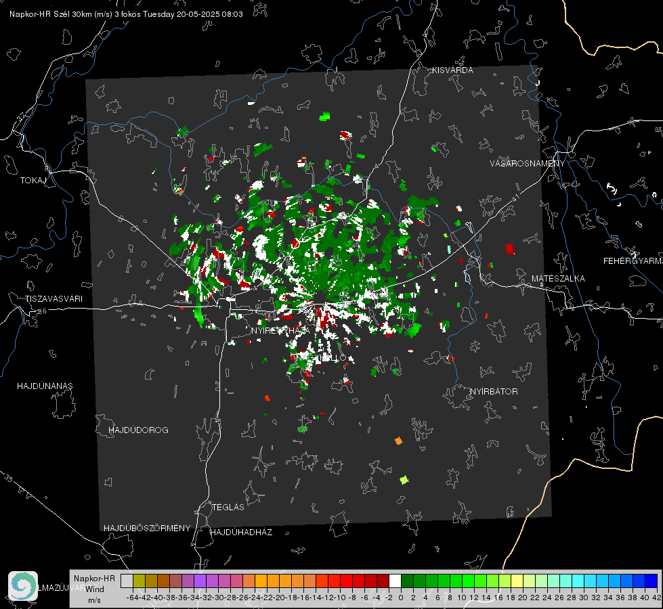Image resolution: width=663 pixels, height=609 pixels.
Task: Click the HAJDÚBÖSZÖRMÉNY label
Action: tap(147, 528)
